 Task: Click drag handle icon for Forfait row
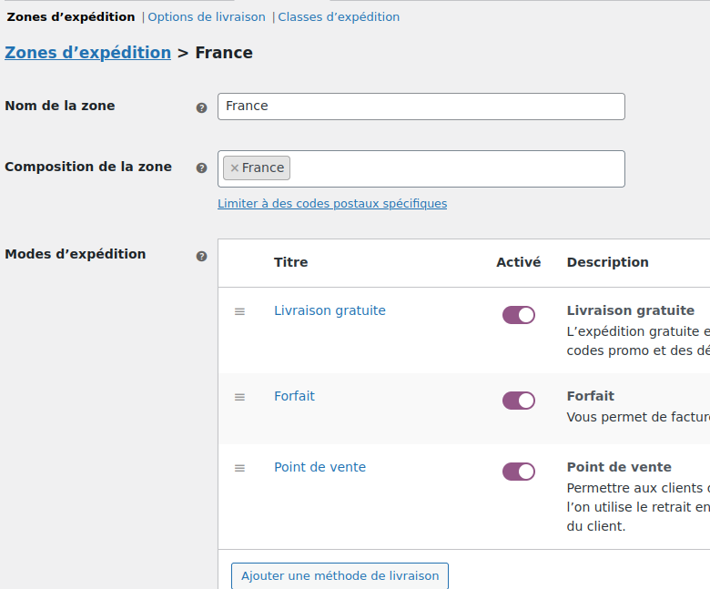click(x=239, y=397)
